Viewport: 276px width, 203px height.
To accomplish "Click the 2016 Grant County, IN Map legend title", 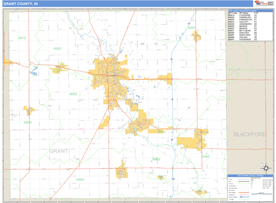I will 250,175.
